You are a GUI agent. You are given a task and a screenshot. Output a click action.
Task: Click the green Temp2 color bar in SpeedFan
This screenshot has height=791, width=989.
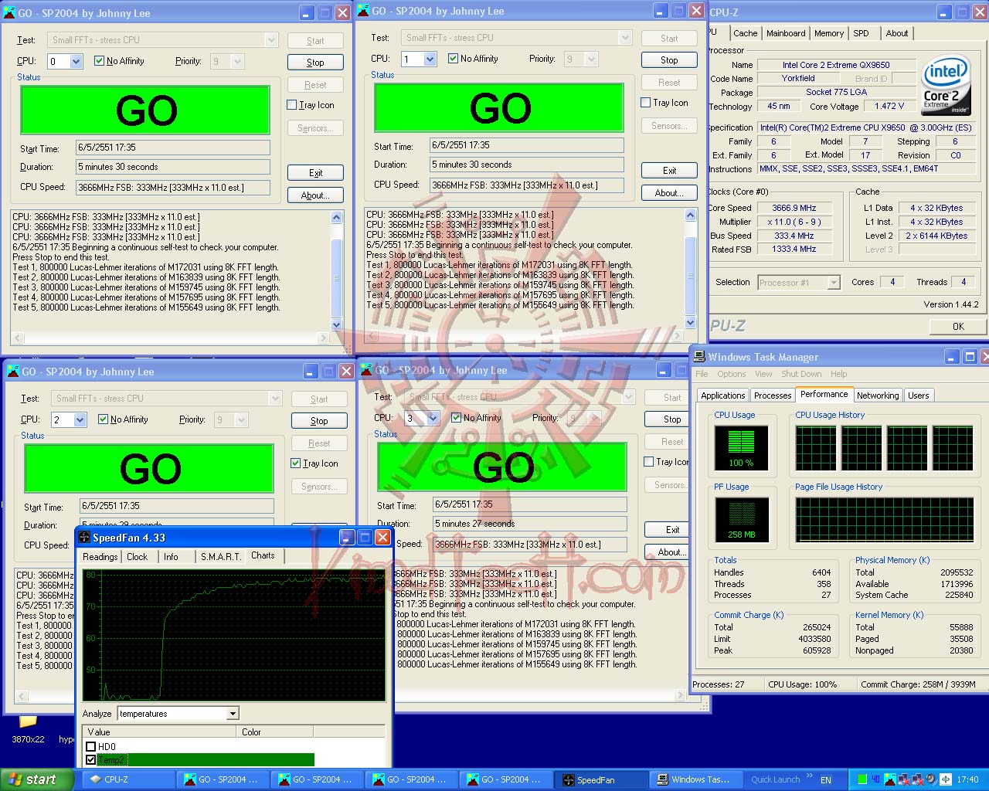[205, 760]
